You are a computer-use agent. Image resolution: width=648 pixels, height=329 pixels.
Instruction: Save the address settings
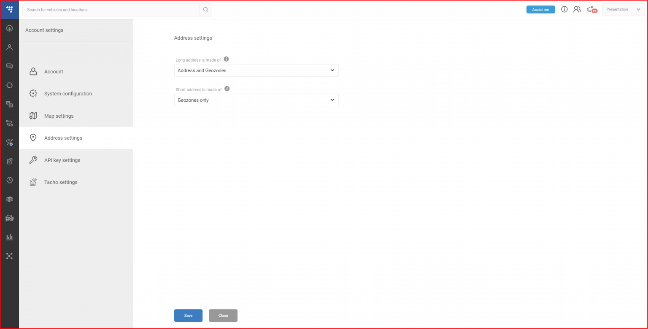coord(188,315)
